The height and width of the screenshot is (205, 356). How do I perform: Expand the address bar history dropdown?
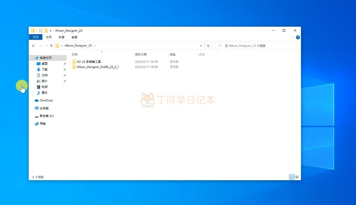coord(201,46)
